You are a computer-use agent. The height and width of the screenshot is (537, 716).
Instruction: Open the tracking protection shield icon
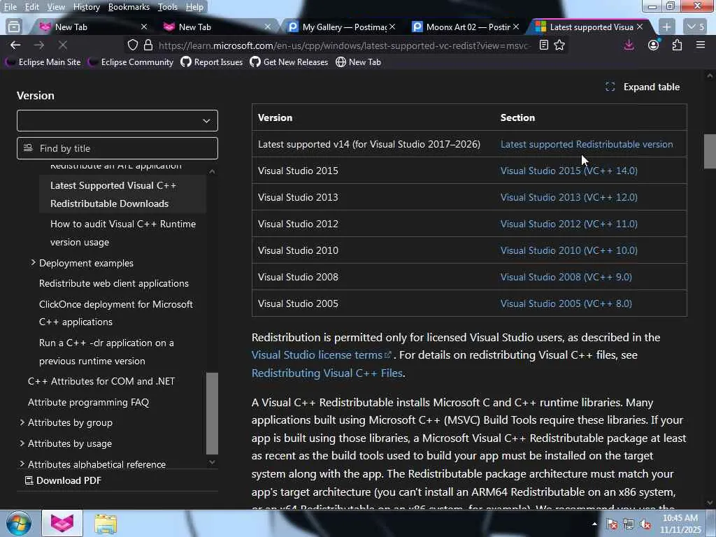click(x=132, y=45)
